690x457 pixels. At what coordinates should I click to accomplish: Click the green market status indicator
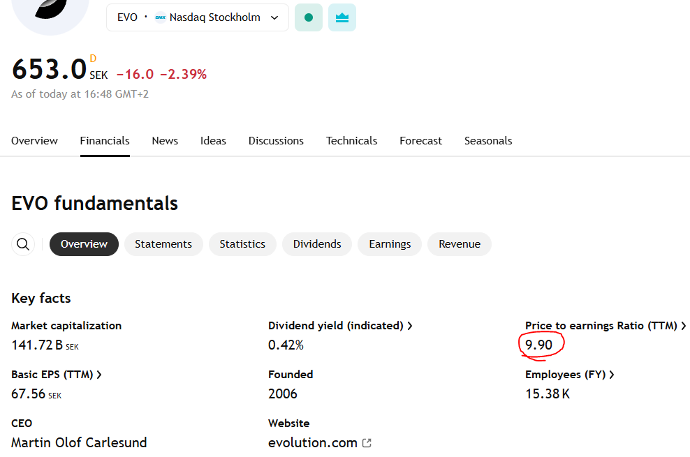(308, 17)
